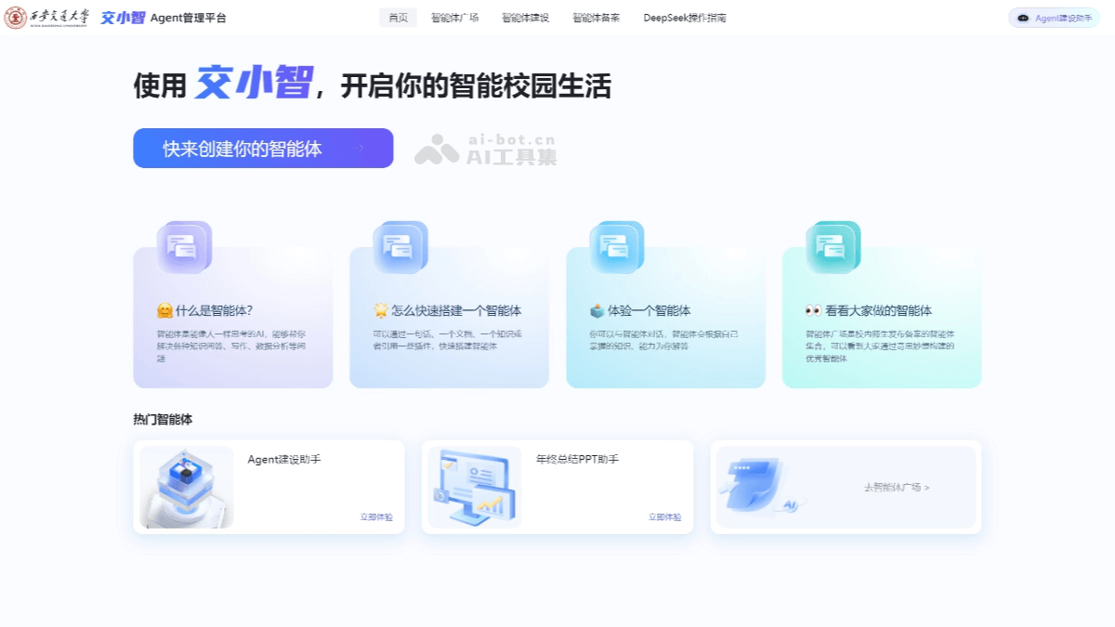
Task: Click the Agent建设助手 button in the top-right corner
Action: tap(1053, 17)
